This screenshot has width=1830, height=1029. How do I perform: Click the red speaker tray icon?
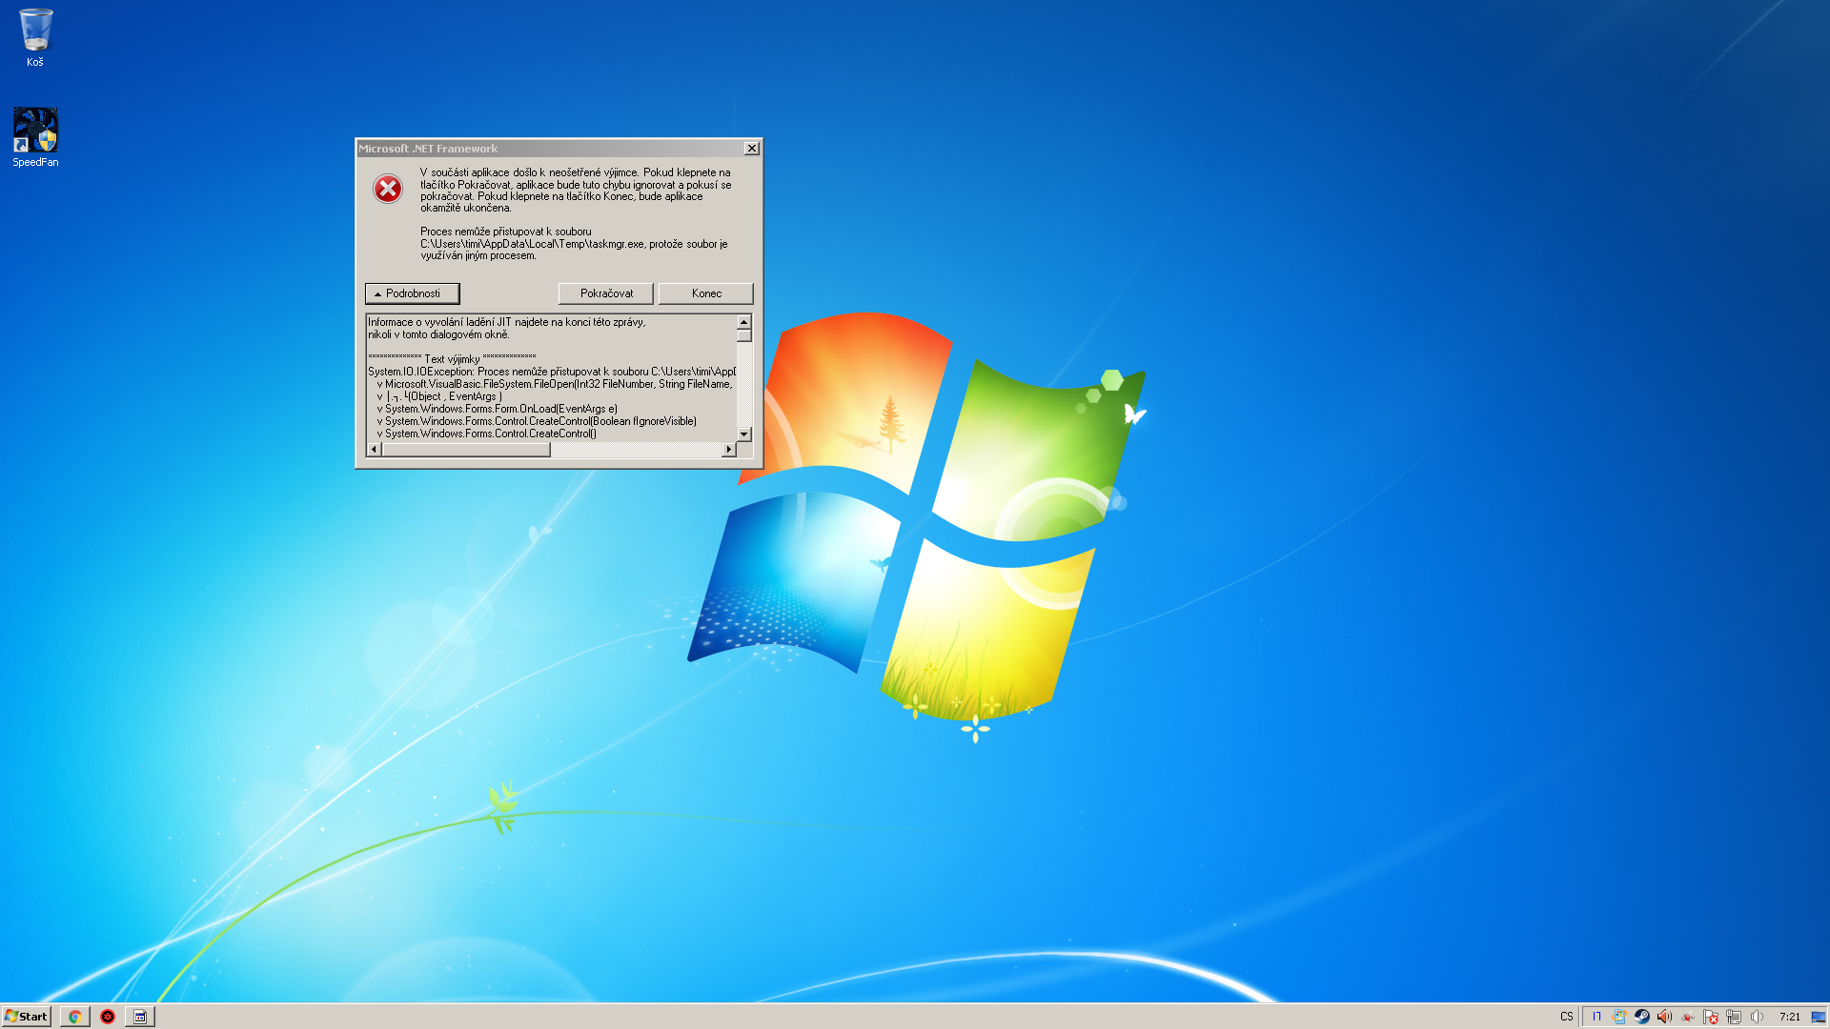tap(1664, 1017)
